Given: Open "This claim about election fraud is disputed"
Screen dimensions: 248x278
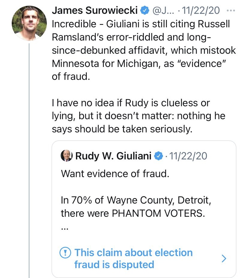Looking at the screenshot, I should (133, 258).
